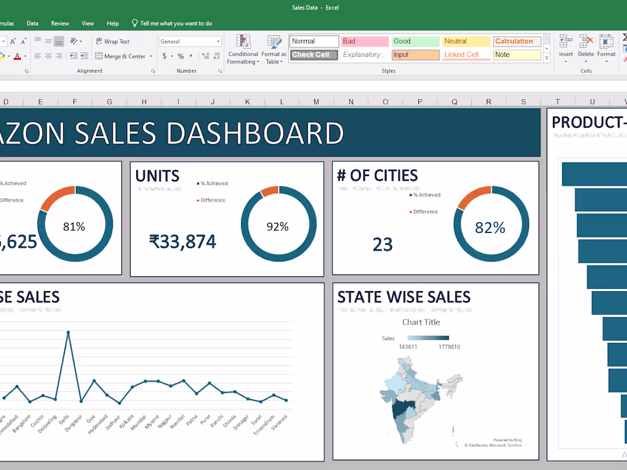The image size is (627, 470).
Task: Apply the Percent Style format
Action: [x=181, y=56]
